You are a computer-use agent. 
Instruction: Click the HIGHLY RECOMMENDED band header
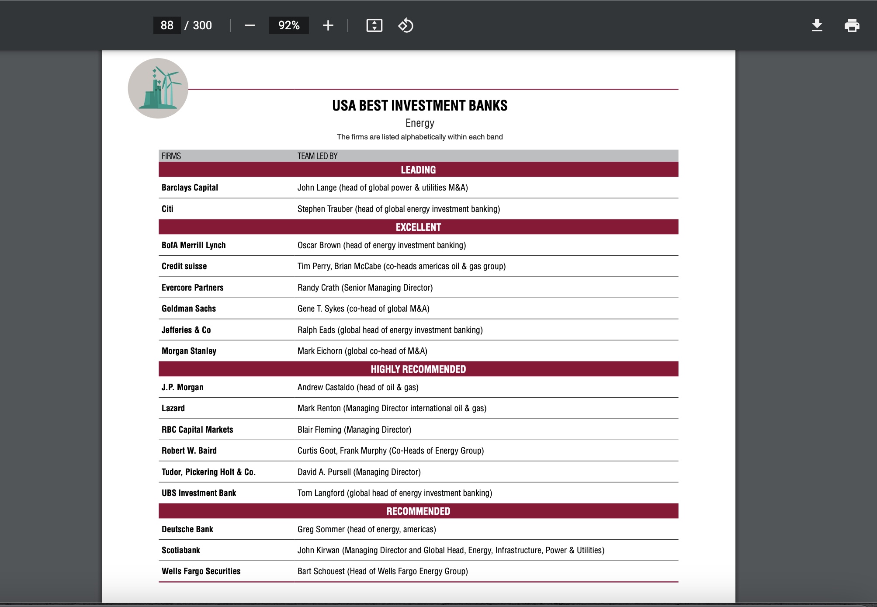(418, 369)
